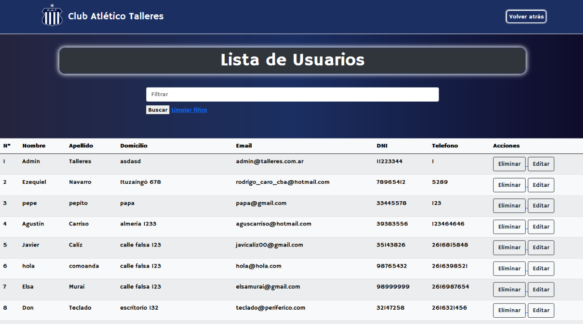Viewport: 583px width, 324px height.
Task: Click email elsamurai@gmail.com
Action: tap(268, 286)
